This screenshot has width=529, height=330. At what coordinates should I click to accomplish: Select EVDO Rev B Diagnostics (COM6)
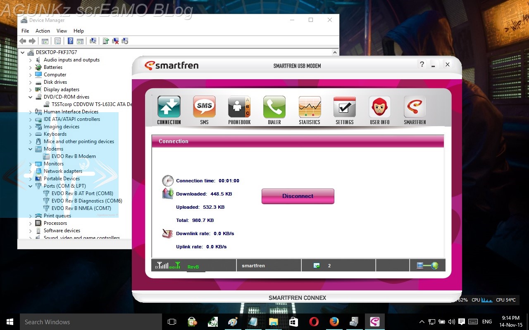[87, 201]
